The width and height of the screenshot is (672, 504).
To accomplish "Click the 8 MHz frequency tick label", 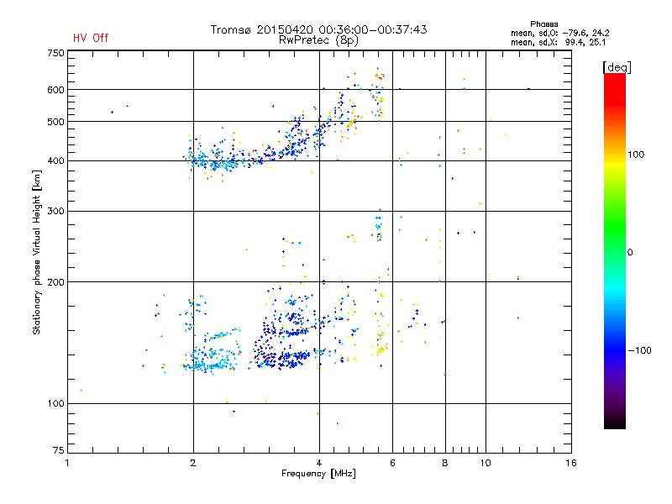I will point(445,463).
